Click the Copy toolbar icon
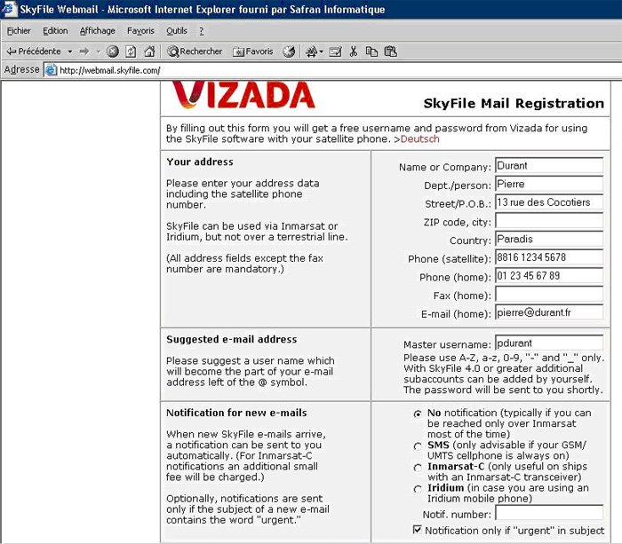 [371, 51]
